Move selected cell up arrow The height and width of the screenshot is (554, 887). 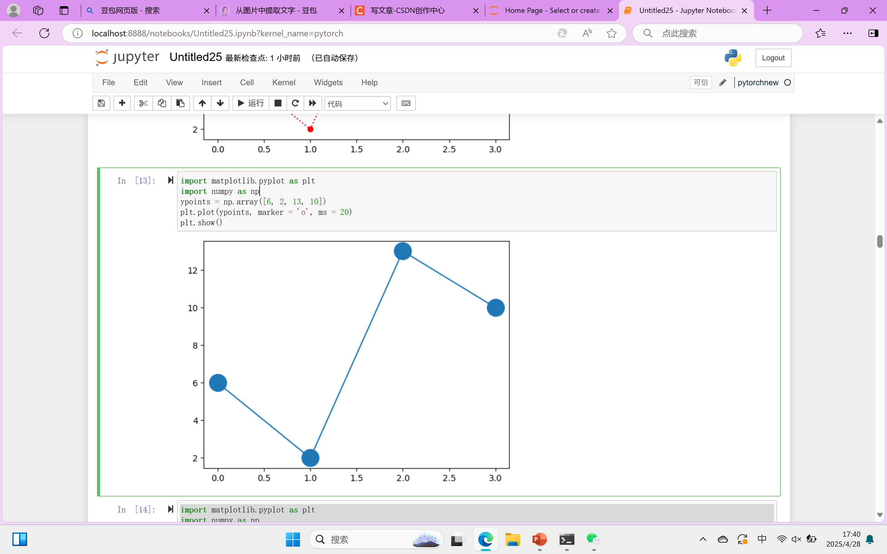(x=202, y=103)
